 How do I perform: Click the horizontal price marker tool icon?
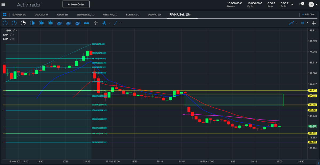86,23
